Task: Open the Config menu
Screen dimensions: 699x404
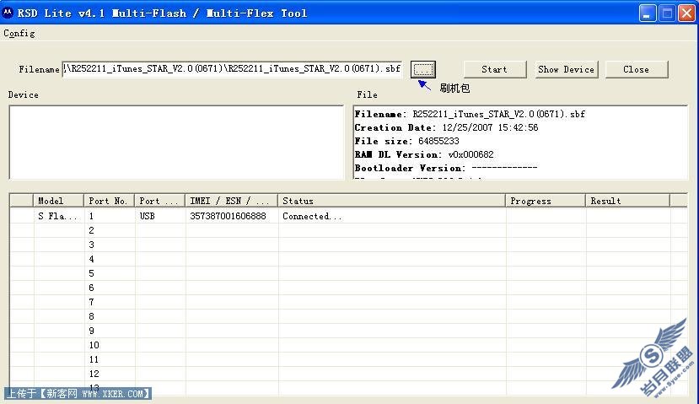Action: (19, 34)
